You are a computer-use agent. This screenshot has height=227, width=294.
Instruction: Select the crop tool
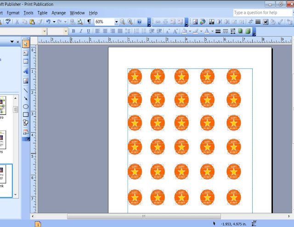(250, 22)
